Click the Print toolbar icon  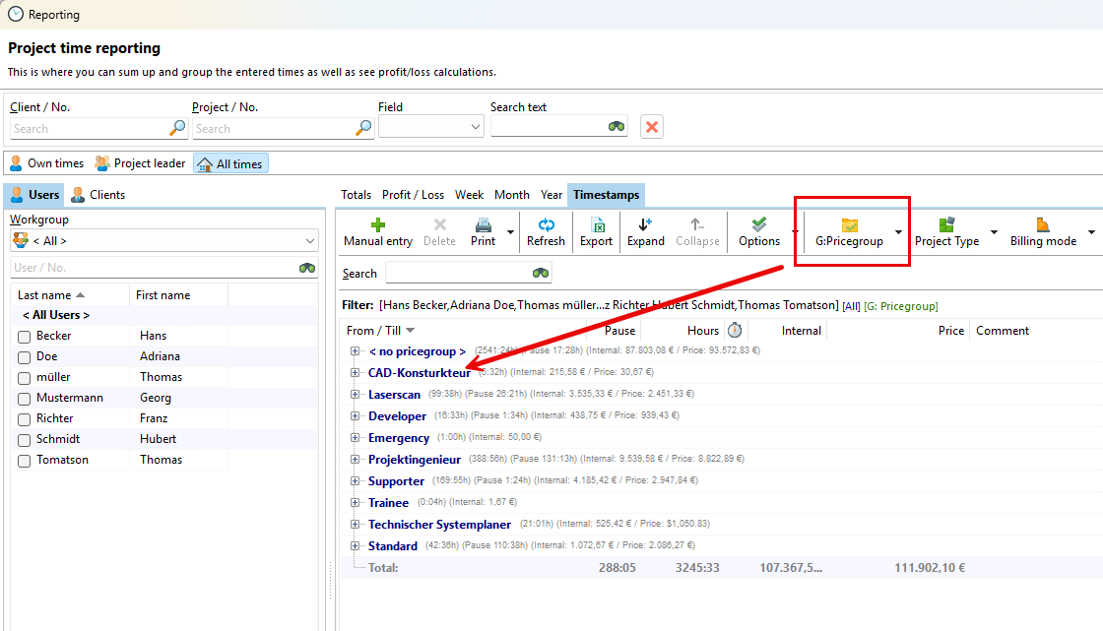[484, 225]
